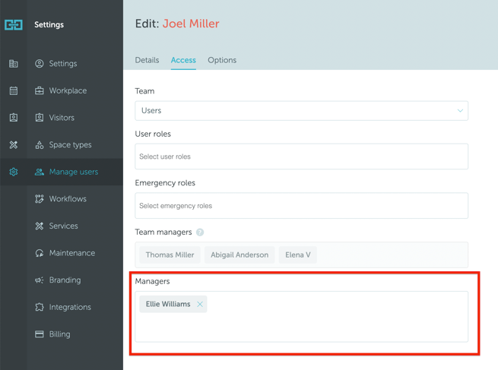Open the Select emergency roles field
The height and width of the screenshot is (370, 498).
pos(301,206)
